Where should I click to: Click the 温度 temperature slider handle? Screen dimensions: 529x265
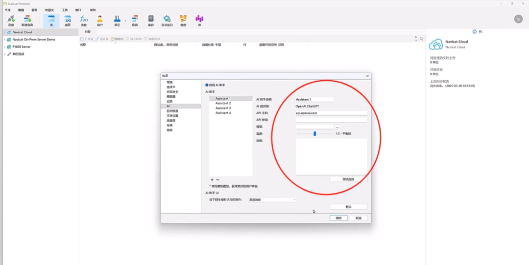315,133
